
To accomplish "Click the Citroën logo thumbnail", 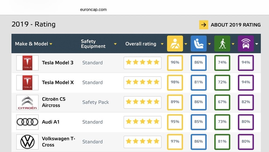I will [x=27, y=102].
